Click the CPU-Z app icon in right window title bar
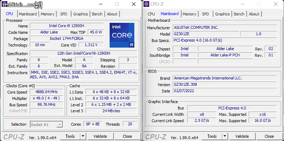 coord(146,4)
